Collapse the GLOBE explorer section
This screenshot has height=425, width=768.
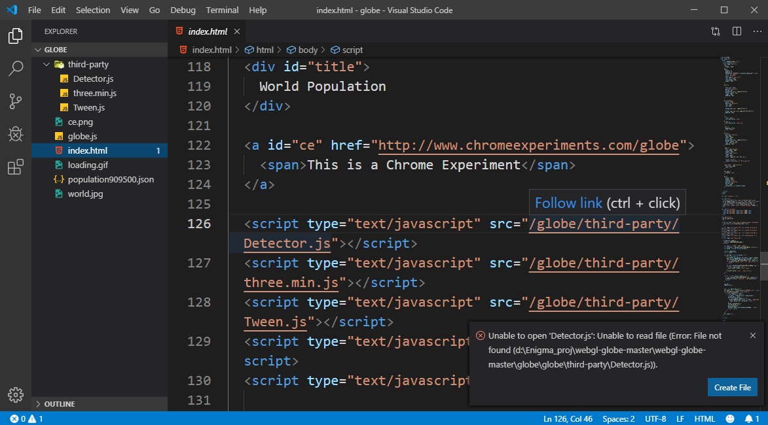click(56, 50)
